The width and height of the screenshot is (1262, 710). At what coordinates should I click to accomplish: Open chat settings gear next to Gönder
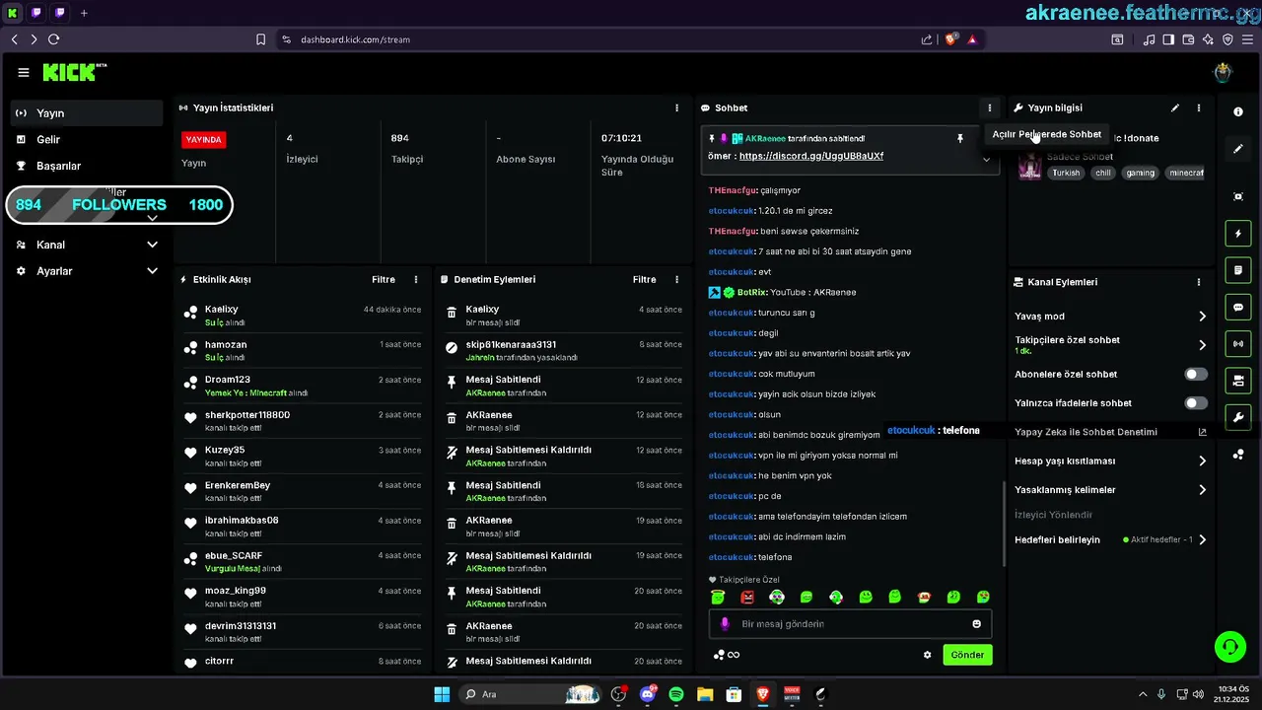[927, 655]
